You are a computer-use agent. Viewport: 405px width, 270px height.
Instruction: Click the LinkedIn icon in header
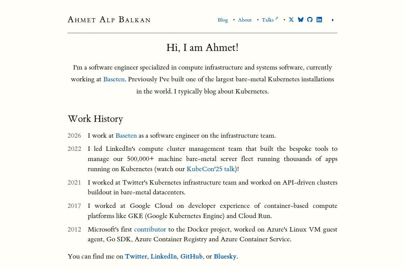coord(319,20)
